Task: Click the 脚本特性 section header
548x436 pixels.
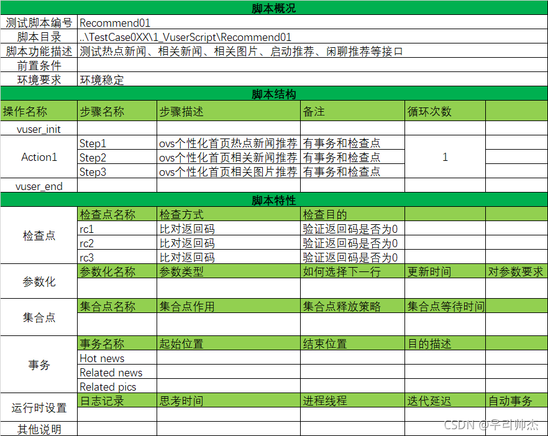Action: click(x=274, y=200)
